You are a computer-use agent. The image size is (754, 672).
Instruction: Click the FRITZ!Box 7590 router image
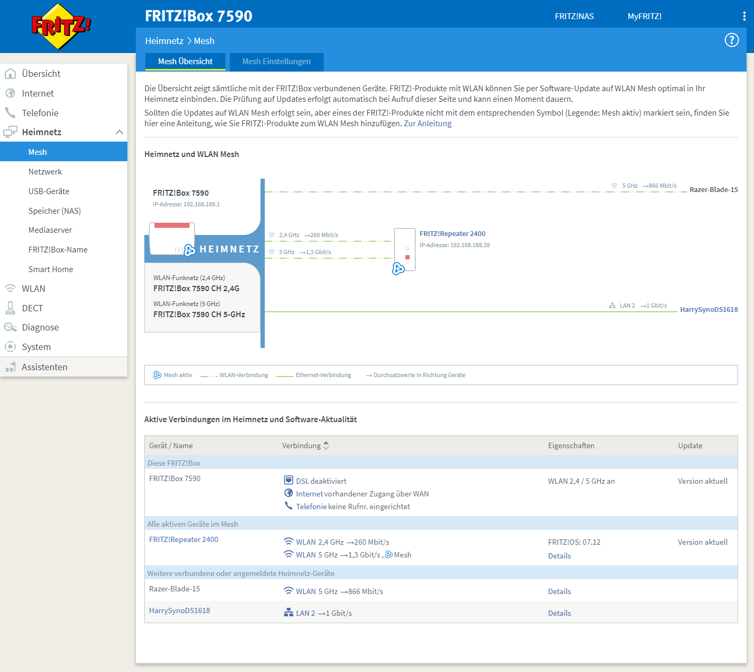tap(172, 239)
